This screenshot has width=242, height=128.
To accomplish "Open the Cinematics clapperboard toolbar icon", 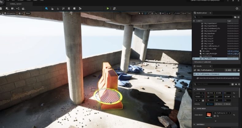I will 23,9.
